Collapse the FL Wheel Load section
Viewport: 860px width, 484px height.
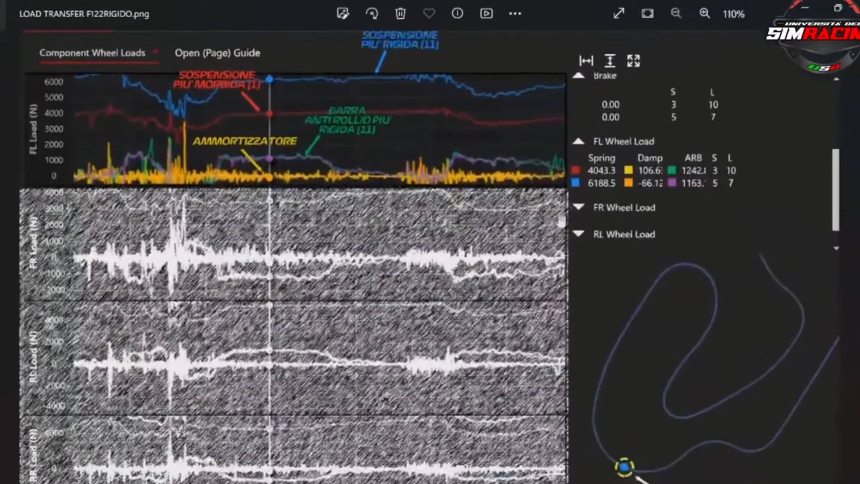pos(579,141)
